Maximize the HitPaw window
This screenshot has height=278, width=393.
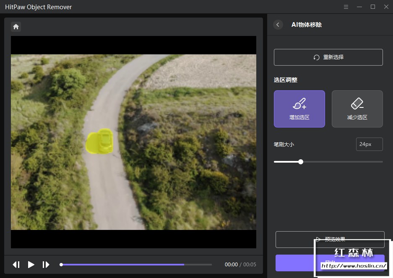372,7
